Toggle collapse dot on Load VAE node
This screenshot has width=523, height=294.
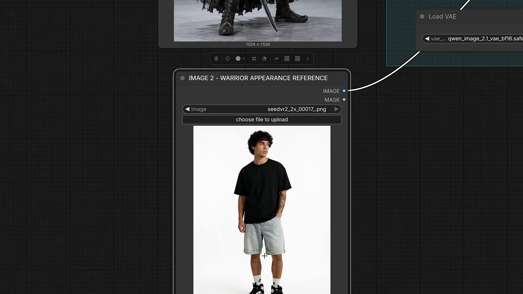[422, 16]
